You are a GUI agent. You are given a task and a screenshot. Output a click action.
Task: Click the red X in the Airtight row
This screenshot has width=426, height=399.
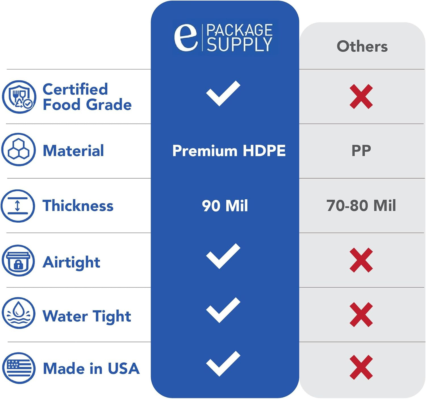click(x=361, y=260)
